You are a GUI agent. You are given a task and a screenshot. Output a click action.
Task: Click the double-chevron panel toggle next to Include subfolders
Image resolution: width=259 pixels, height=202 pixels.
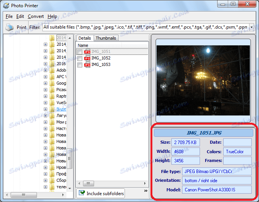point(145,191)
